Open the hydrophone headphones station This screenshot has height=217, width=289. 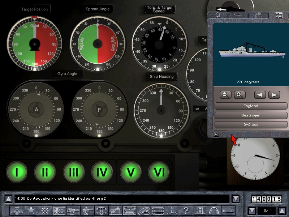tap(215, 210)
